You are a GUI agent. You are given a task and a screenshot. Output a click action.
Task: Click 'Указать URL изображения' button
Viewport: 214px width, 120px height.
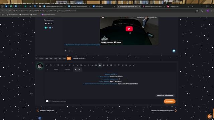tap(165, 95)
